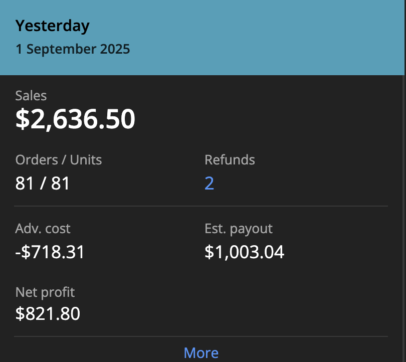This screenshot has width=406, height=362.
Task: Select the $1,003.04 estimated payout value
Action: coord(244,252)
